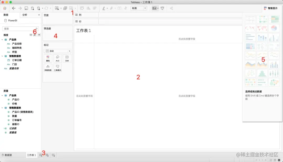
Task: Collapse 产品表 under 度量
Action: (2, 95)
